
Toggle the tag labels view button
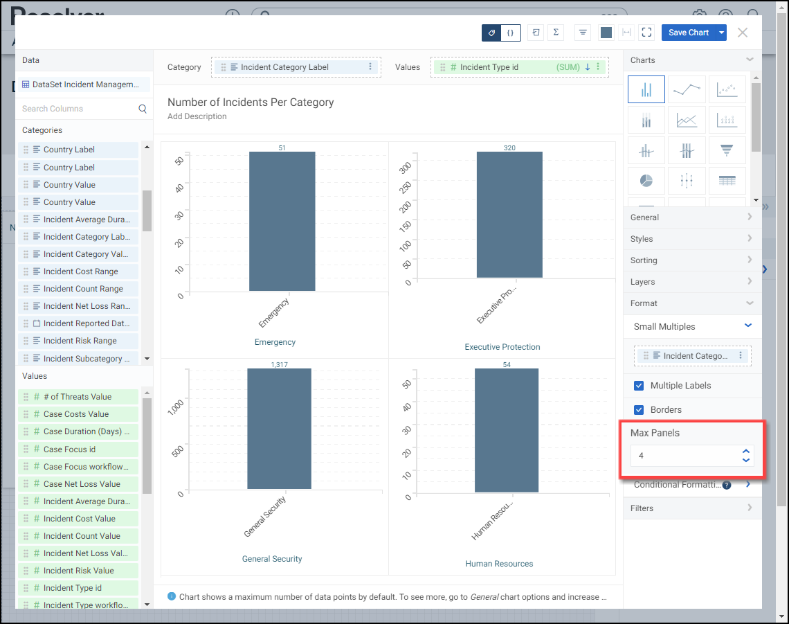pyautogui.click(x=491, y=33)
